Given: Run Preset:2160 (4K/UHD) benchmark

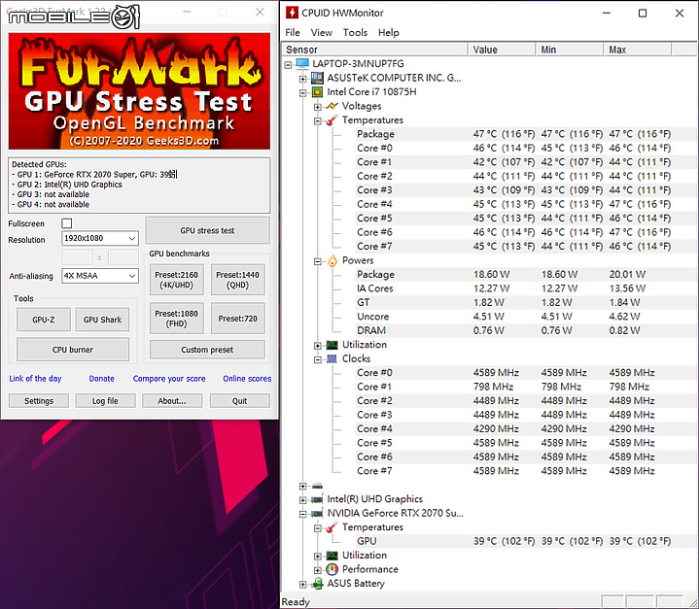Looking at the screenshot, I should click(x=177, y=280).
